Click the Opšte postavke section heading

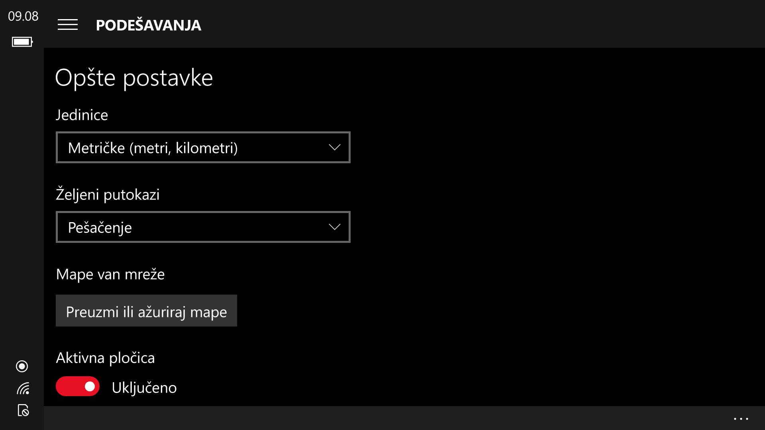click(x=134, y=78)
